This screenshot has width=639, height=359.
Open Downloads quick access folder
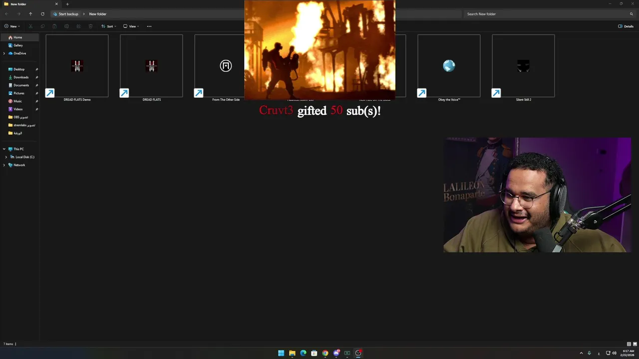click(x=19, y=77)
